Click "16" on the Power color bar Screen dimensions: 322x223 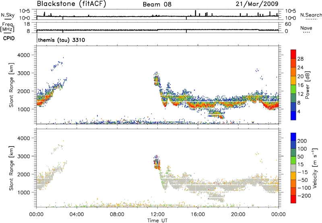[x=300, y=85]
